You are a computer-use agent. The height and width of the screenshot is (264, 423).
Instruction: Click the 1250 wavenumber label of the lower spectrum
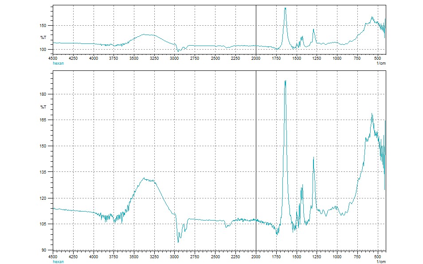(317, 257)
